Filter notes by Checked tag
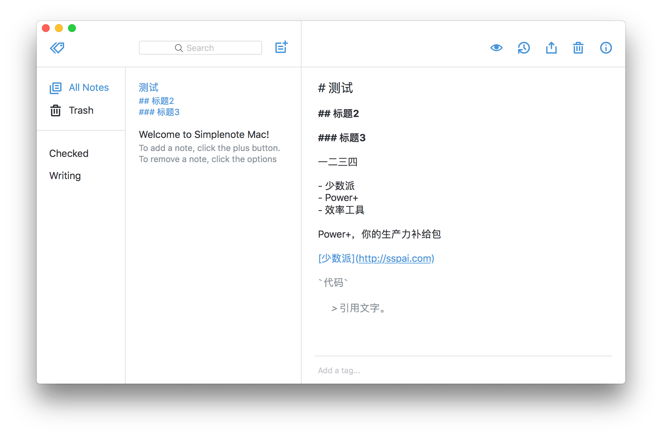Screen dimensions: 662x436 tap(69, 153)
